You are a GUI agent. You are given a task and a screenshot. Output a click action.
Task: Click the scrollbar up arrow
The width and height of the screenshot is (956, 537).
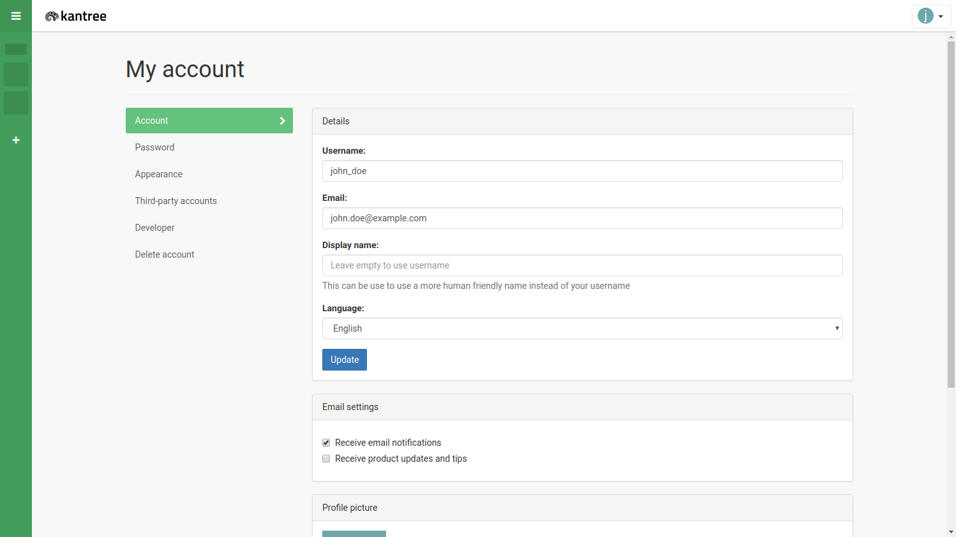click(951, 37)
